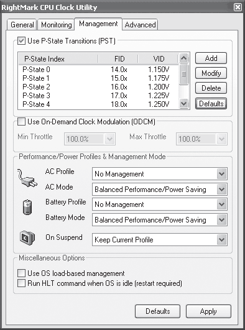Click the On Suspend monitor icon
Screen dimensions: 245x330
point(27,238)
